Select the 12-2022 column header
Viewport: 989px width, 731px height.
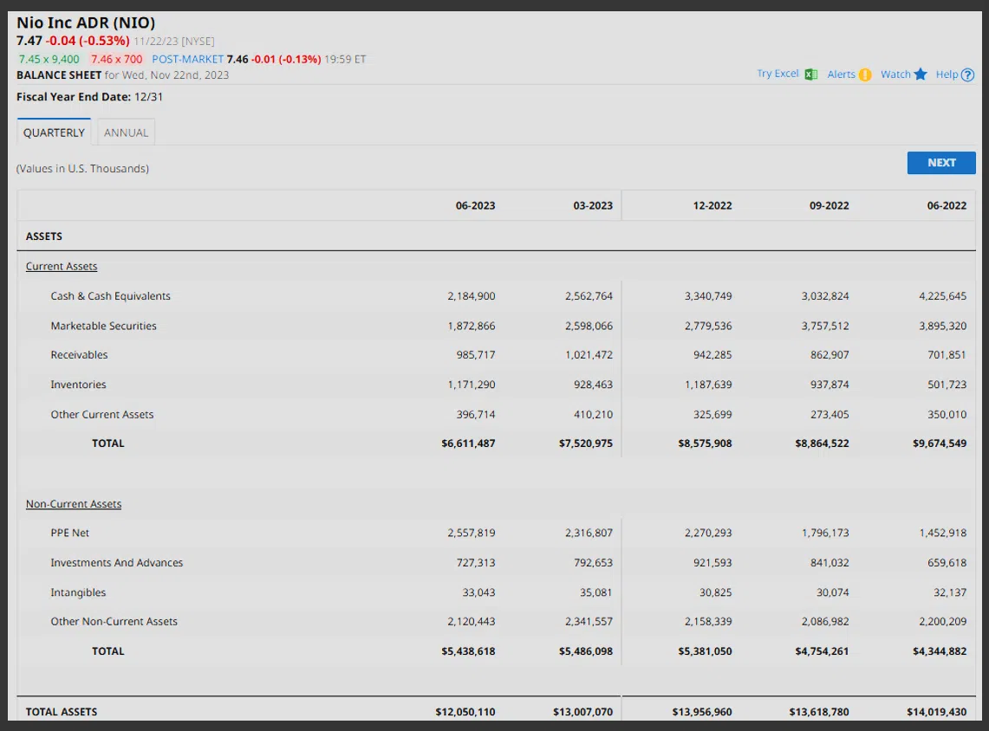pyautogui.click(x=712, y=205)
